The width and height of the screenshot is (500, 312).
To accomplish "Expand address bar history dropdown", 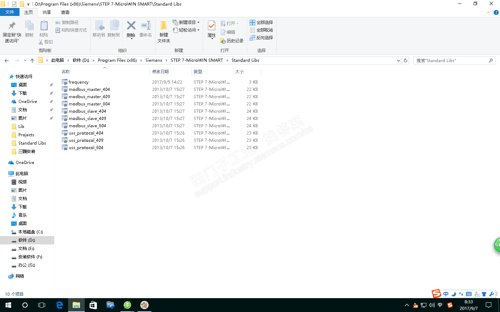I will [398, 60].
